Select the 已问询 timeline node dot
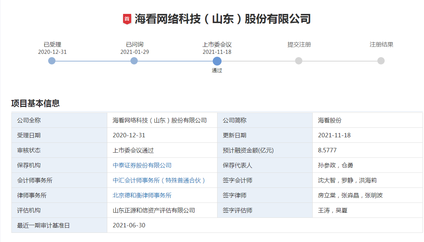Screen dimensions: 424x242 (x=134, y=61)
